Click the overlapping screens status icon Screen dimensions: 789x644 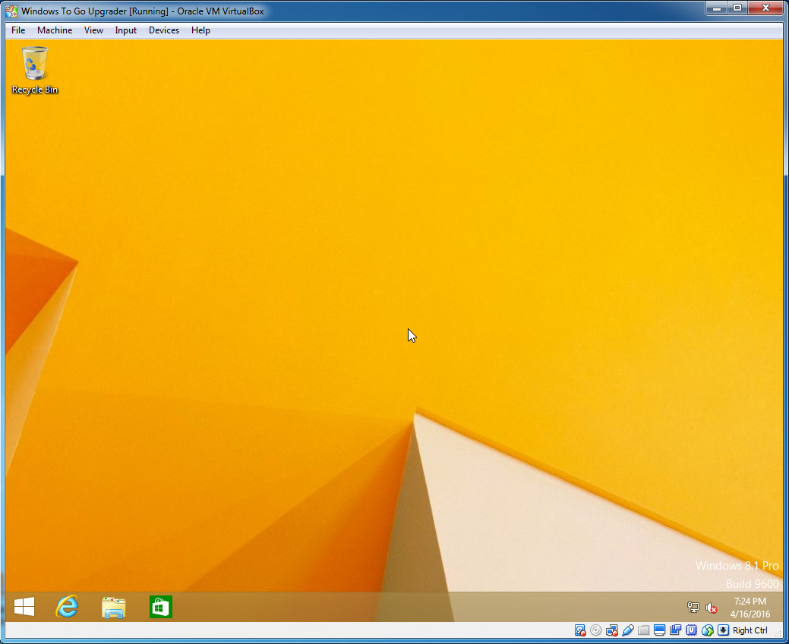pos(675,630)
